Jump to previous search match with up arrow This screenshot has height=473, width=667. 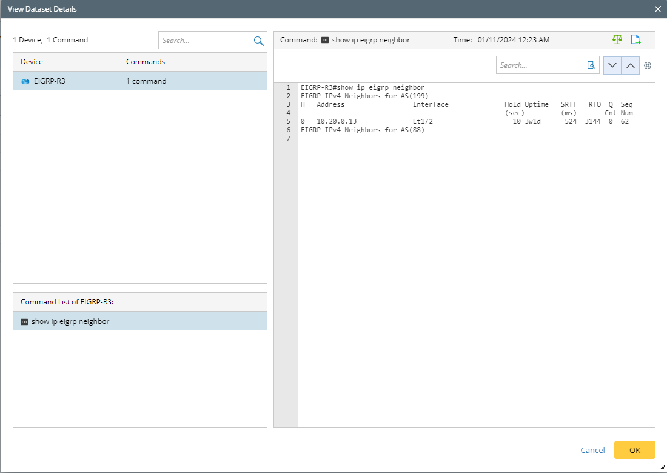click(631, 65)
